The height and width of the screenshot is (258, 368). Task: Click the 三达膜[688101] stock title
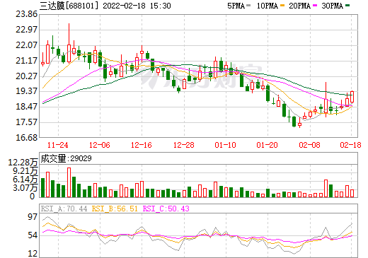[x=69, y=6]
